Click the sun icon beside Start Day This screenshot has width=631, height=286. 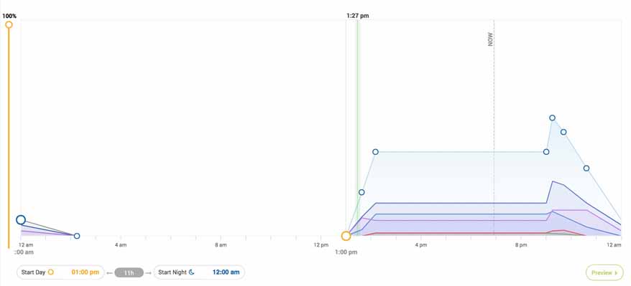[x=51, y=272]
